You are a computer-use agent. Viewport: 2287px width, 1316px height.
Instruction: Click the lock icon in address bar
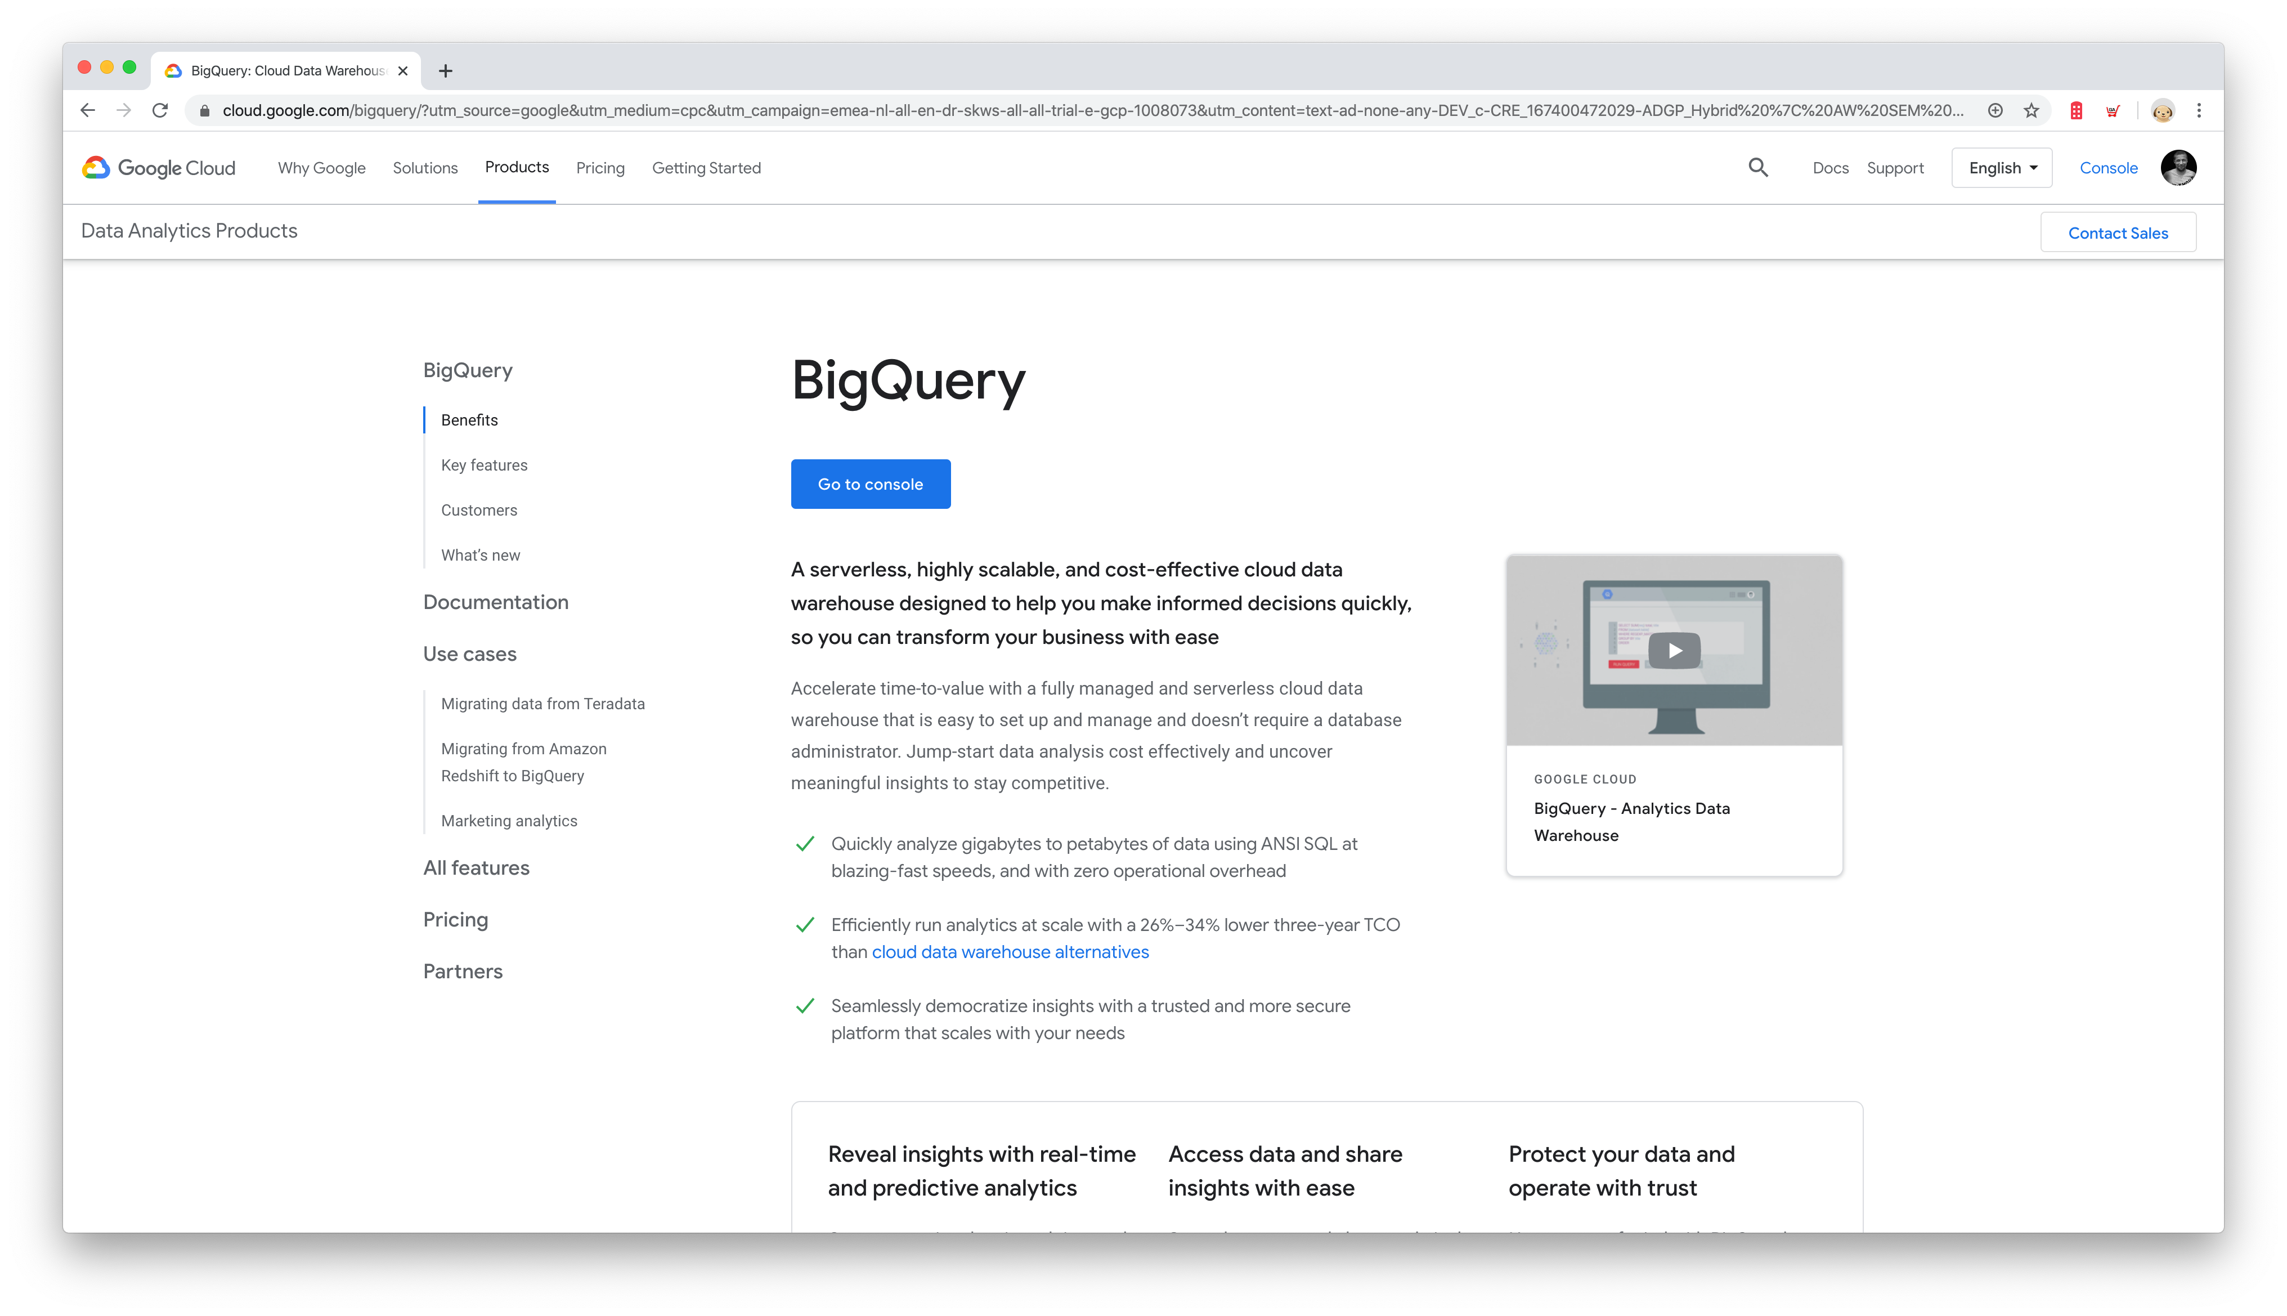pos(204,110)
